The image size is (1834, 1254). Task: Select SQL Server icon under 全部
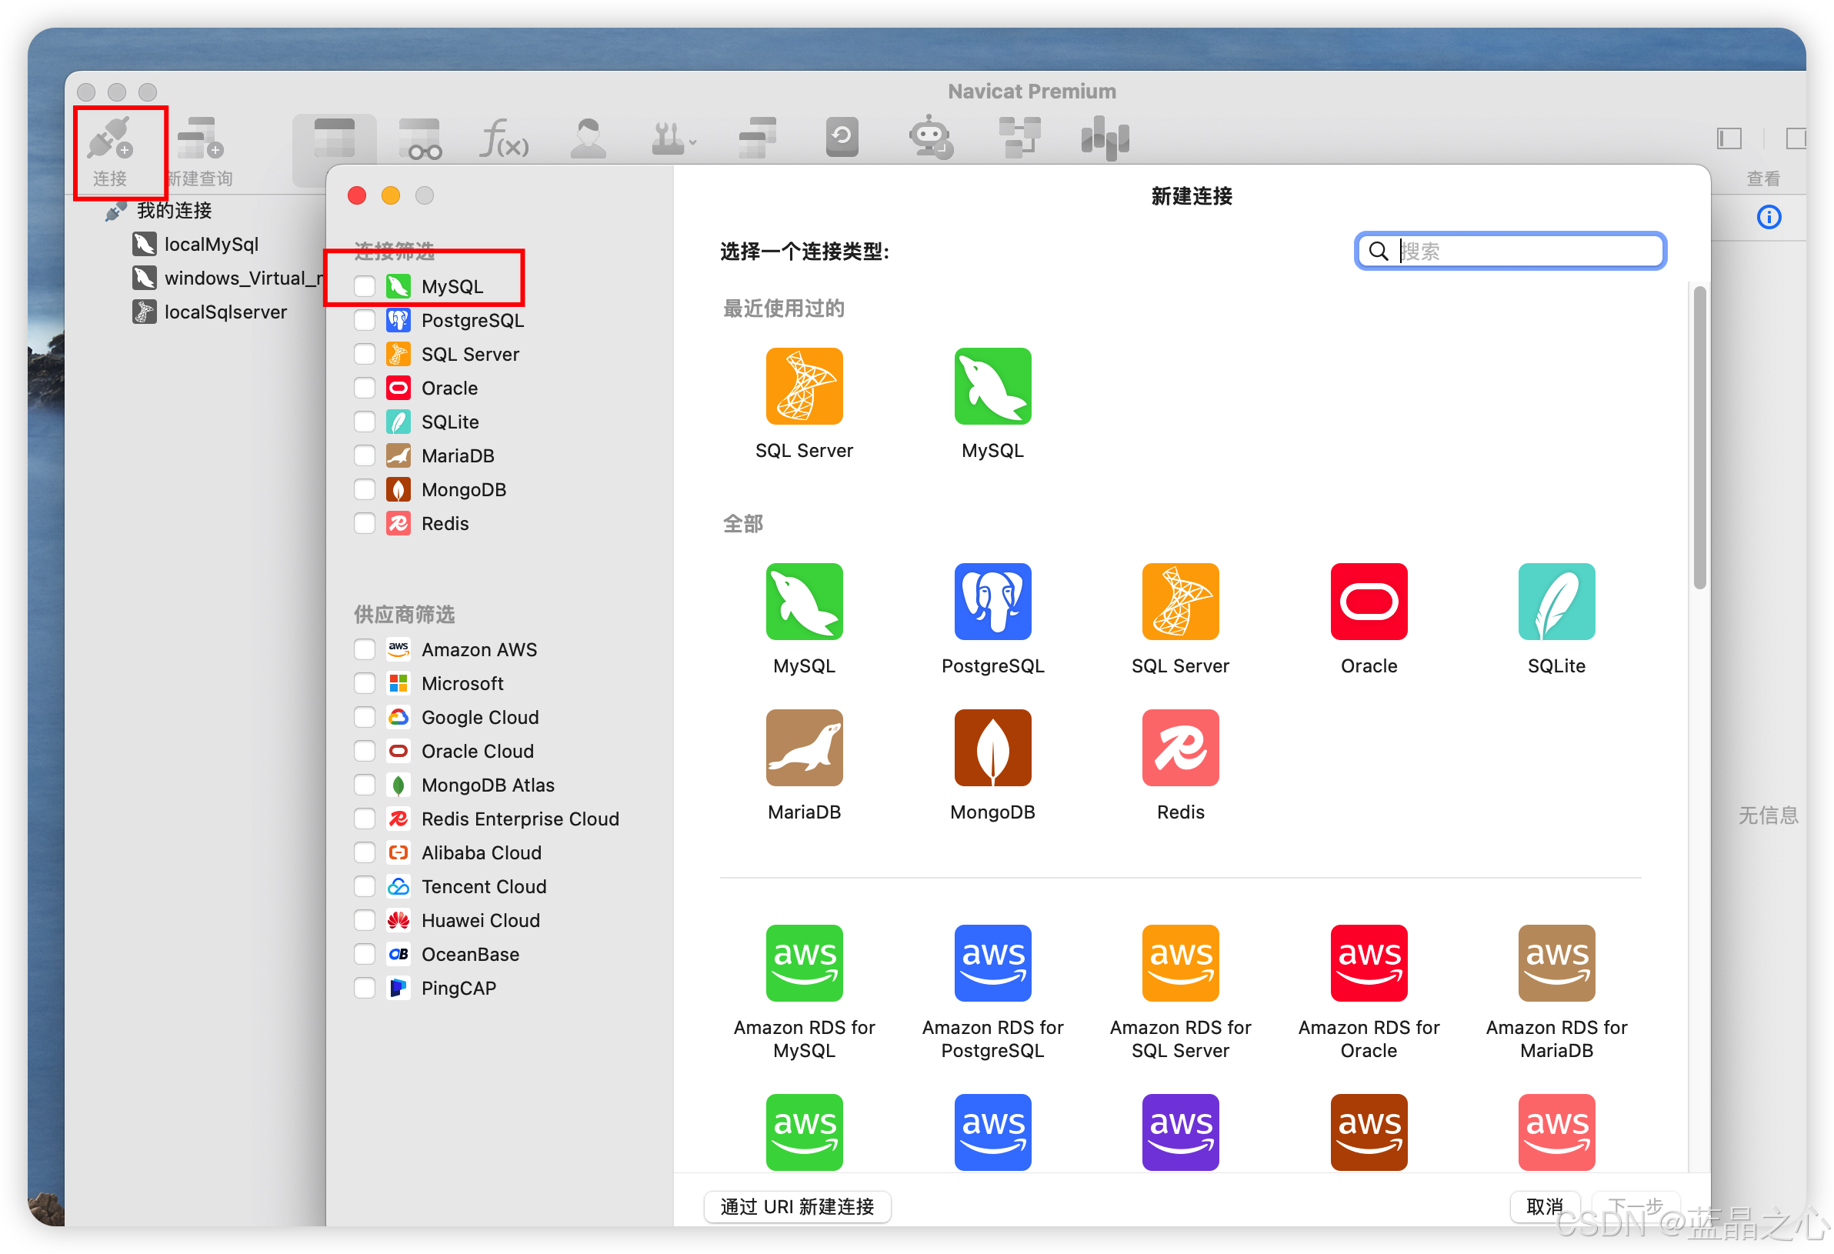(x=1181, y=602)
